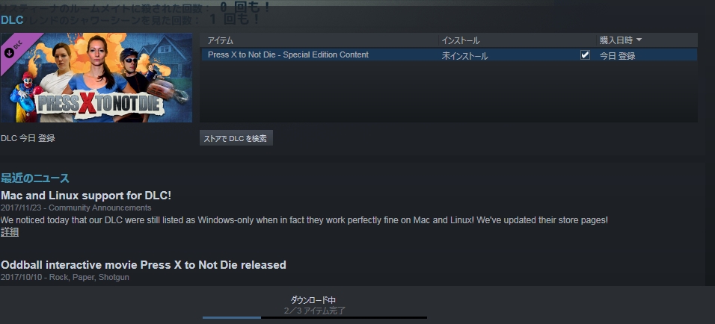Viewport: 715px width, 324px height.
Task: Open the 詳細 link under Mac and Linux news
Action: (x=10, y=232)
